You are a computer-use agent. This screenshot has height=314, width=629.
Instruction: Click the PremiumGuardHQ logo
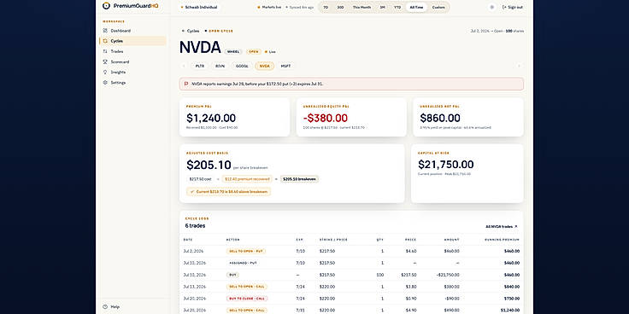(x=131, y=6)
